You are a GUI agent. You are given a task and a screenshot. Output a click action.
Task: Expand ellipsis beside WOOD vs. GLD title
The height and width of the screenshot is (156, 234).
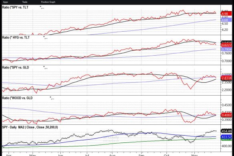coord(52,98)
